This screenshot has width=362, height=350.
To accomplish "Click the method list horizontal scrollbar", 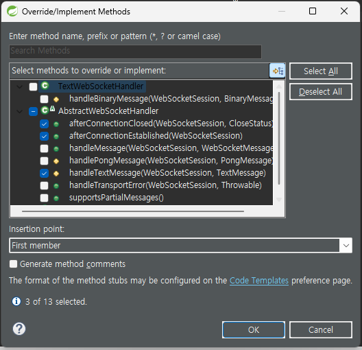I will click(x=133, y=211).
